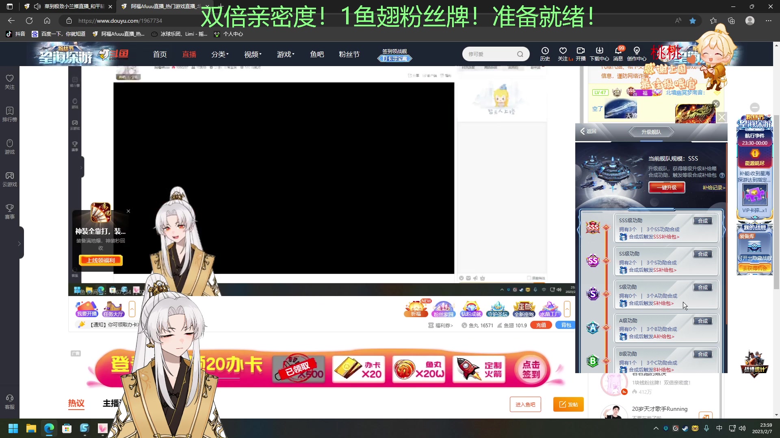Open the 排行榜 ranking sidebar icon
This screenshot has width=780, height=438.
[x=10, y=114]
